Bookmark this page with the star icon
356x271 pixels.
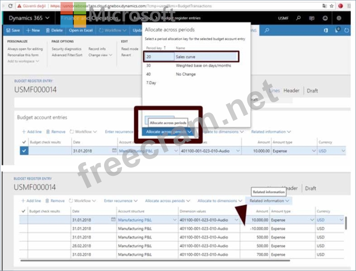(x=332, y=6)
